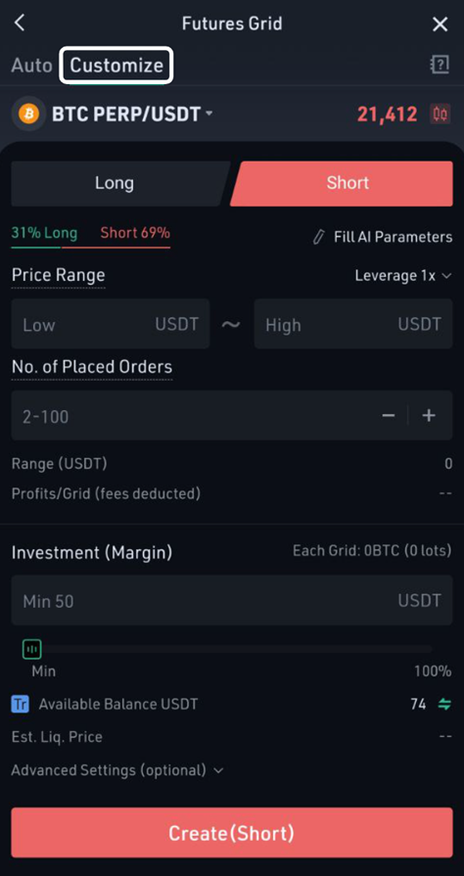Focus the Low price input field

tap(111, 324)
